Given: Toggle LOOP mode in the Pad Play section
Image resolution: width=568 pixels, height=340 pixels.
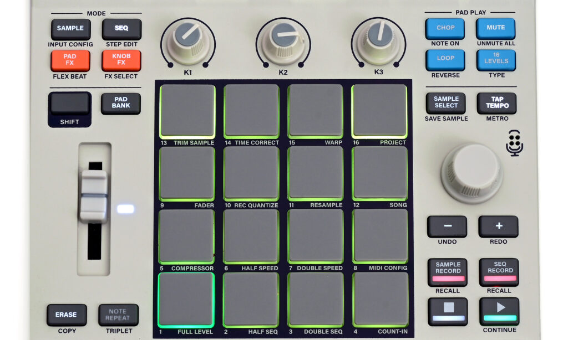Looking at the screenshot, I should [x=445, y=59].
